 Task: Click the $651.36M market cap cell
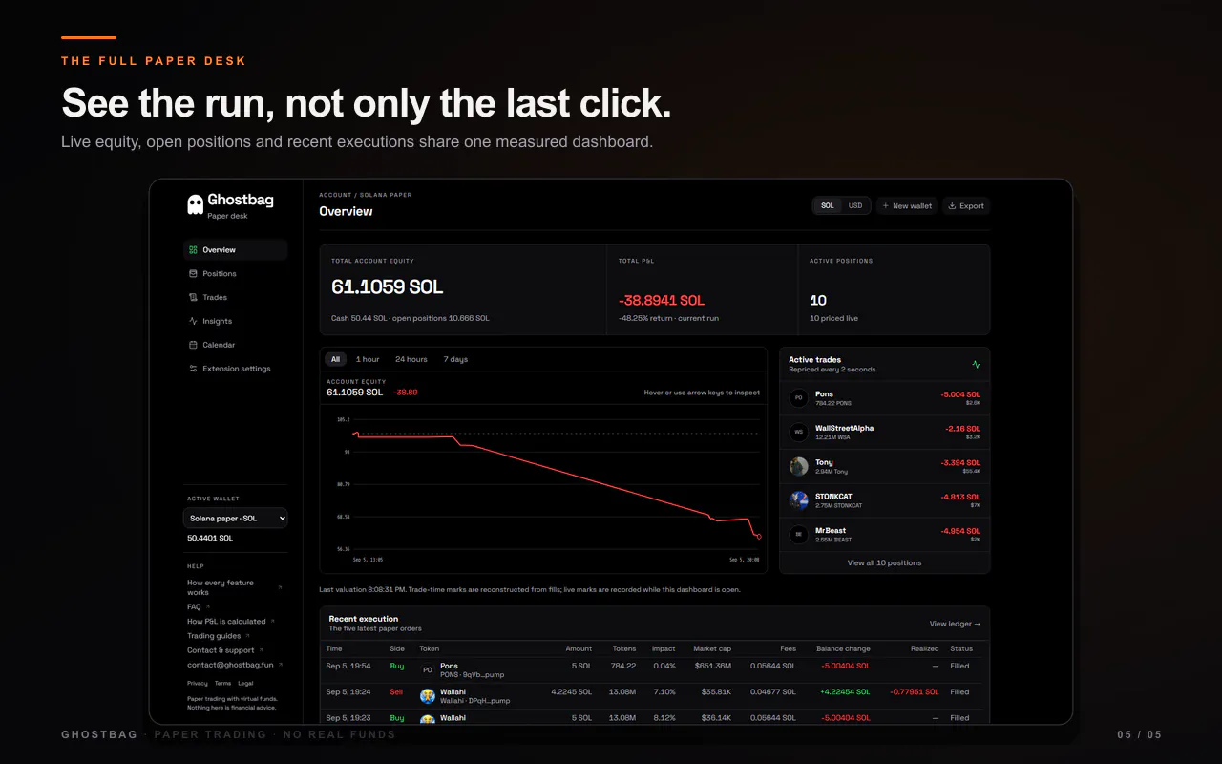712,667
